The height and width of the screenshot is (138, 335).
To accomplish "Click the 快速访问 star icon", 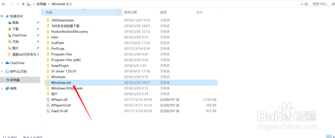I will [x=7, y=16].
